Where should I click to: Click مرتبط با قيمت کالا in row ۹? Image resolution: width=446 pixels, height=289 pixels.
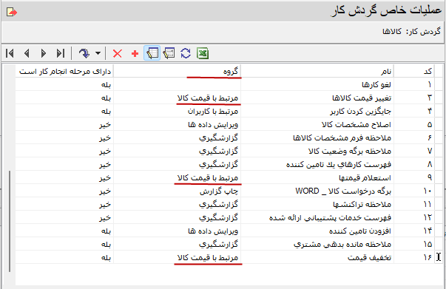click(178, 177)
